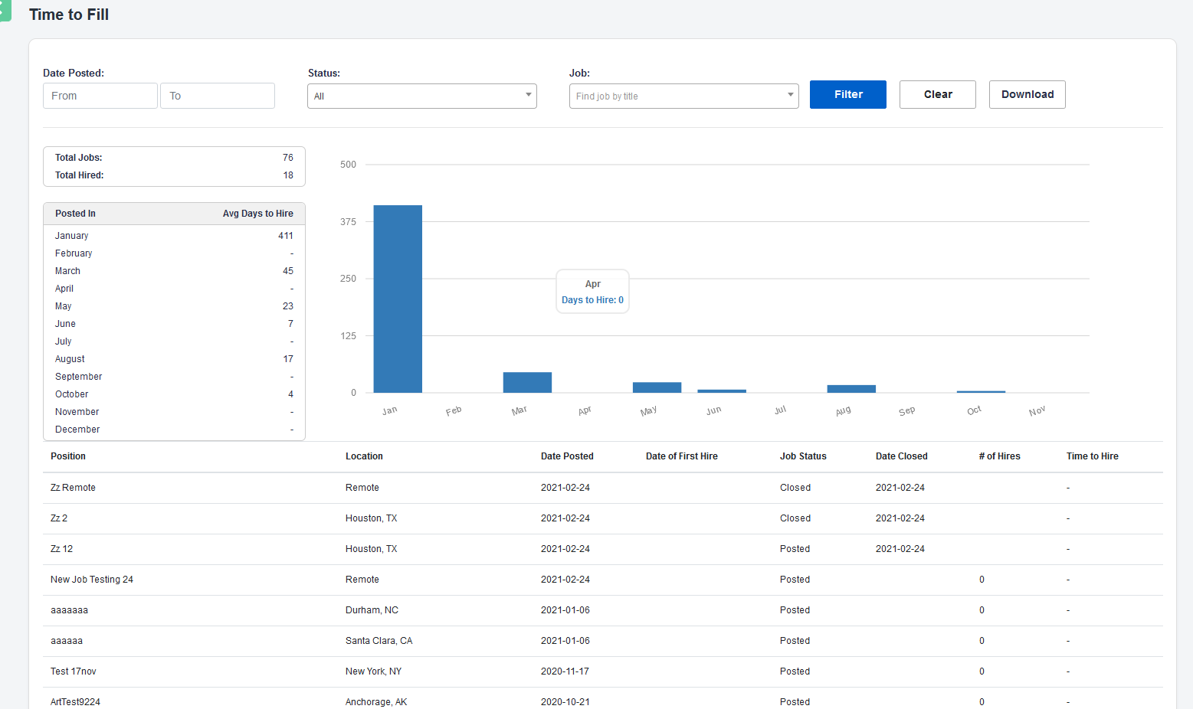Expand the Job selector using its arrow

(790, 96)
